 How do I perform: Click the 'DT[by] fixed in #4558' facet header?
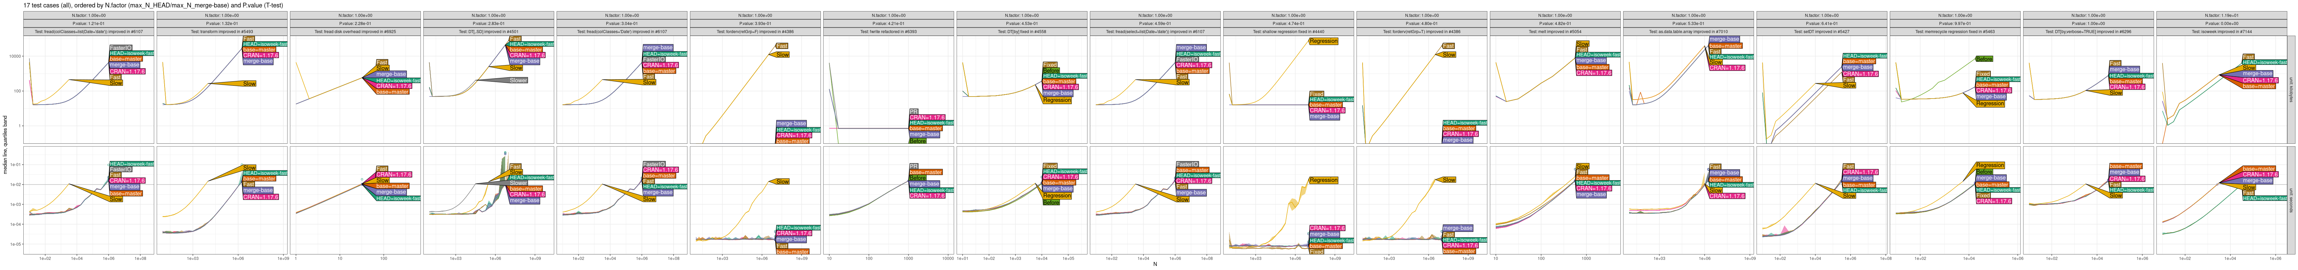click(x=1022, y=31)
